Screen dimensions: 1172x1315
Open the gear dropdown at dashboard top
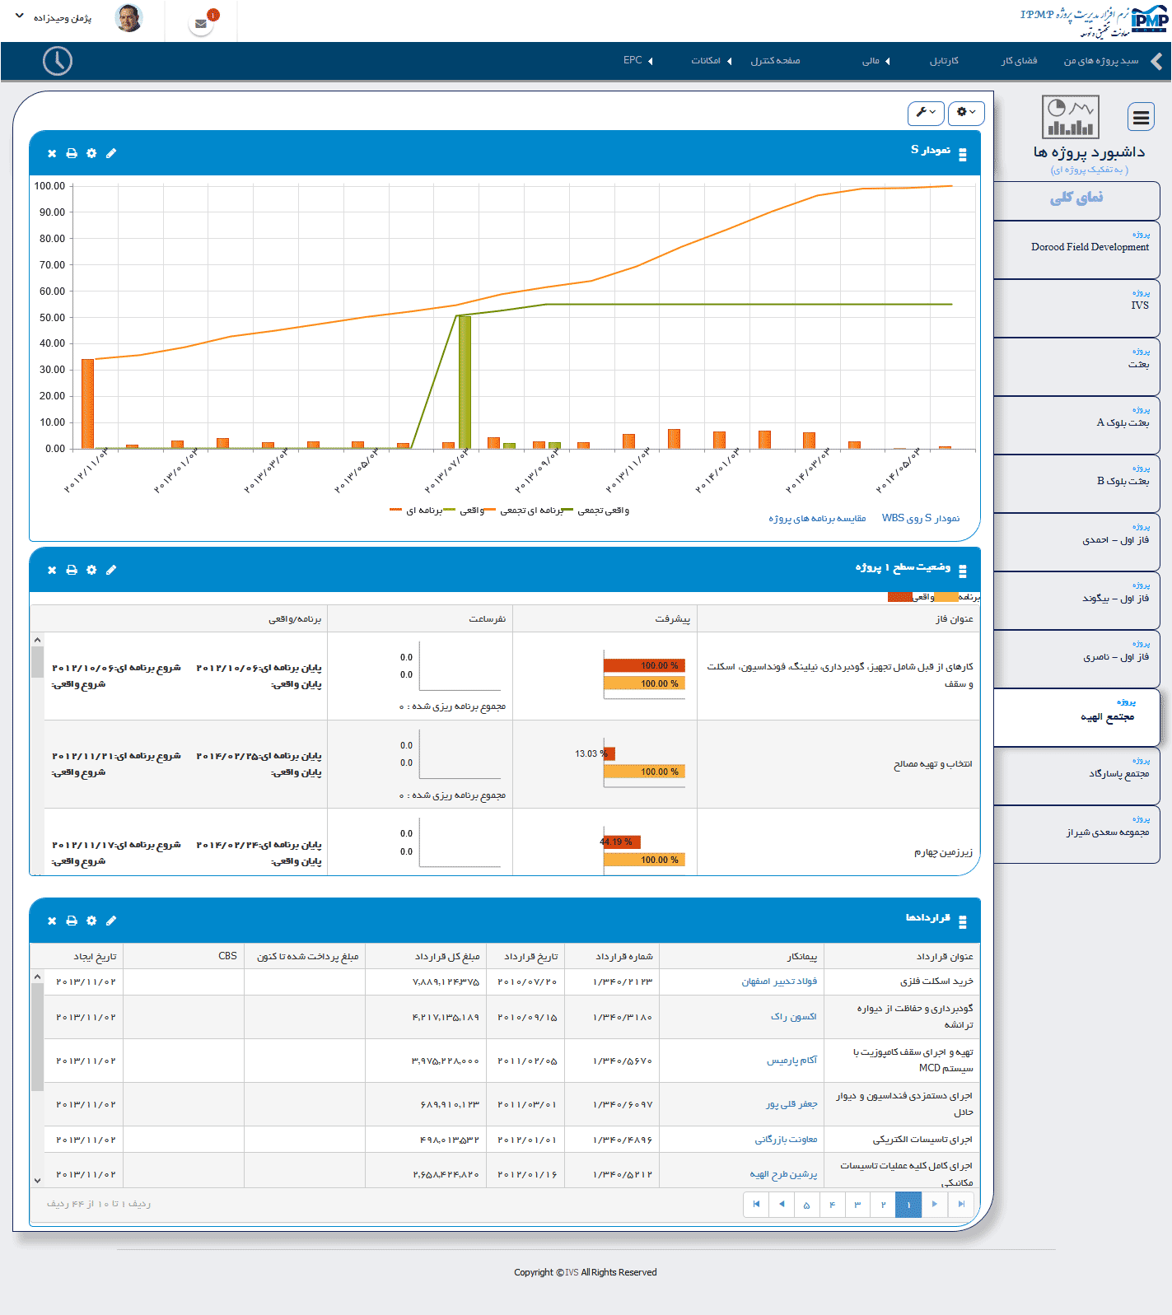(x=965, y=113)
